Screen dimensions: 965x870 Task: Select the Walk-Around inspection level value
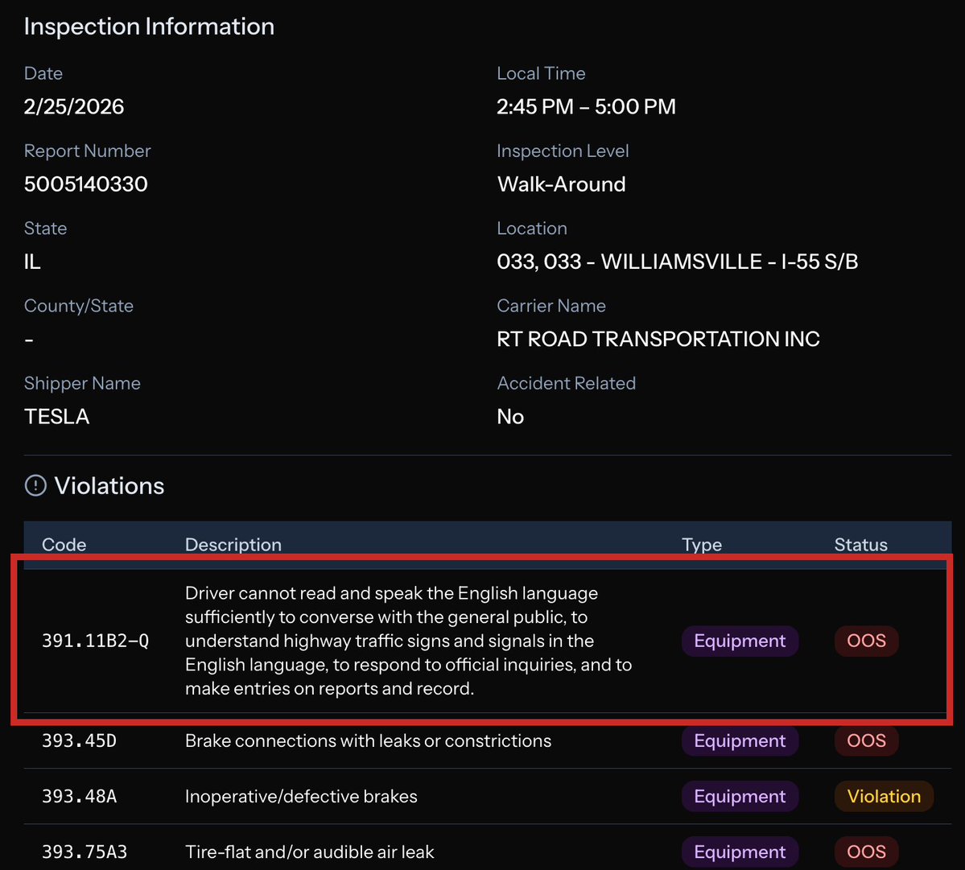(x=561, y=184)
